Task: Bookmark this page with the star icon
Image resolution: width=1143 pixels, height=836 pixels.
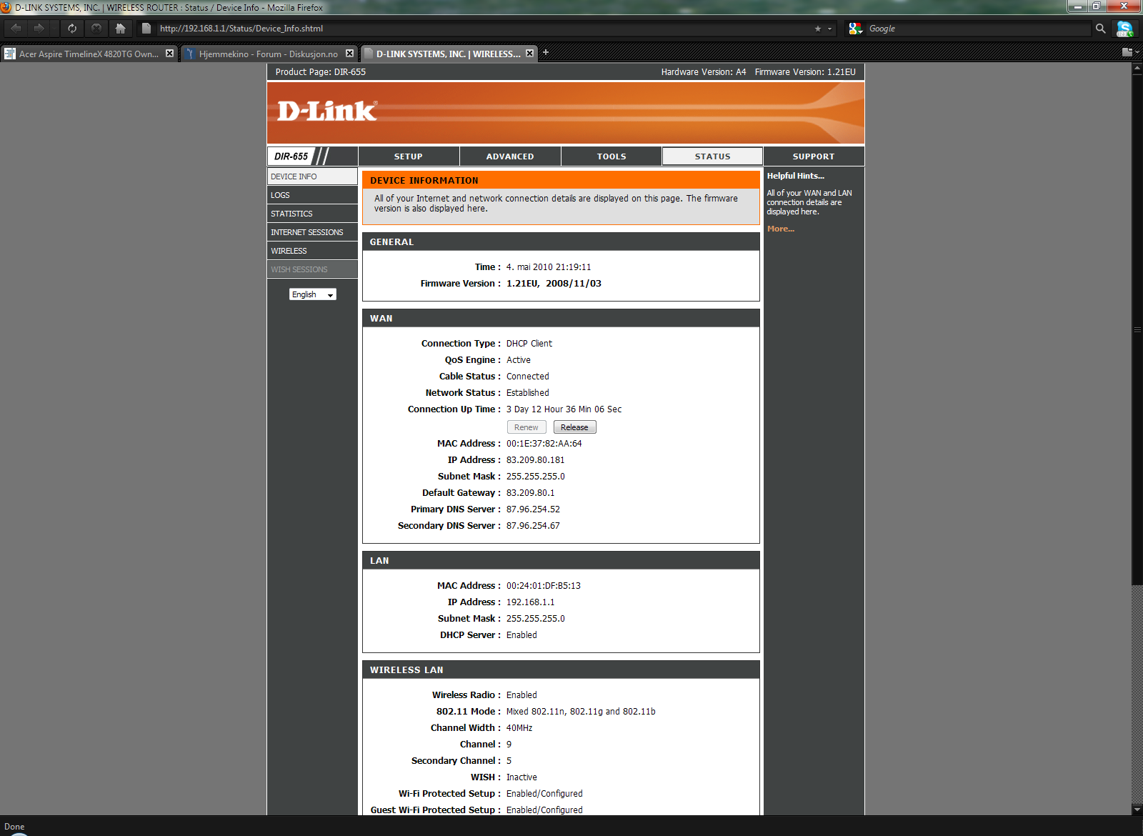Action: tap(818, 29)
